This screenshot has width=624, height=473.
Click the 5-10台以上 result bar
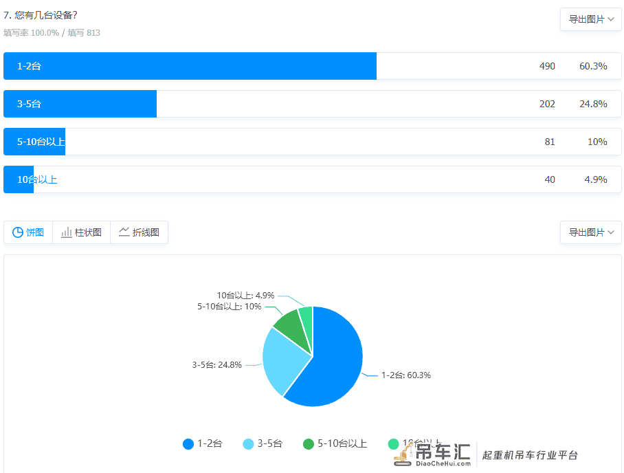tap(313, 142)
